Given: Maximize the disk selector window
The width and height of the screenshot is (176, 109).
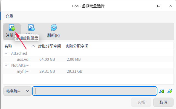Looking at the screenshot, I should 159,6.
